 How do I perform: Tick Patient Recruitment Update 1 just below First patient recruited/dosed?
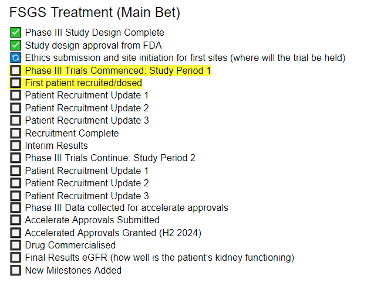(15, 95)
